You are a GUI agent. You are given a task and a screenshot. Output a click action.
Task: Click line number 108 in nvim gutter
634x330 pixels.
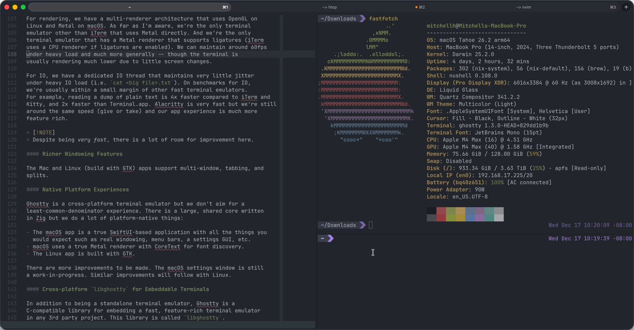coord(12,54)
